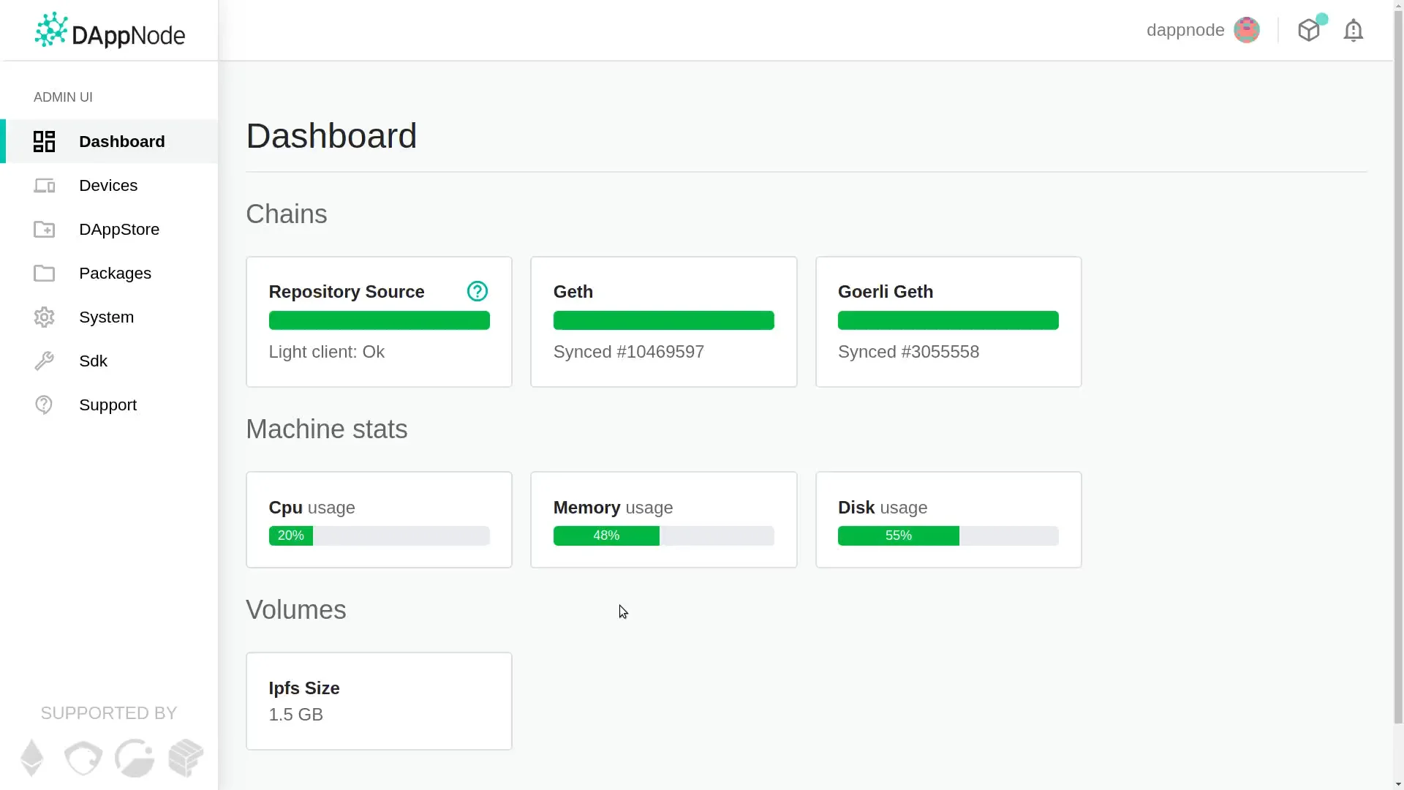
Task: Click the Ethereum supporter logo
Action: pyautogui.click(x=32, y=759)
